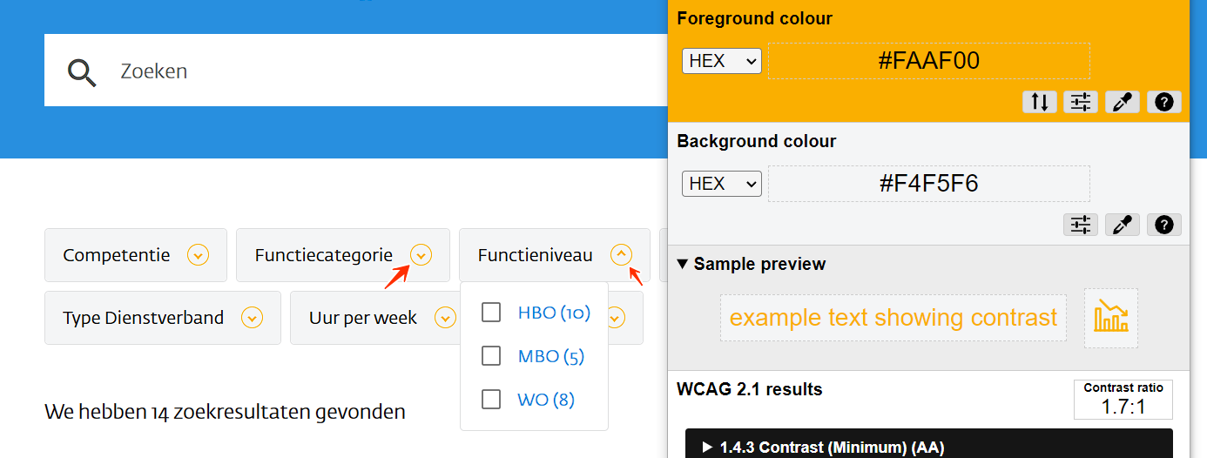
Task: Click the search magnifier icon
Action: pos(82,72)
